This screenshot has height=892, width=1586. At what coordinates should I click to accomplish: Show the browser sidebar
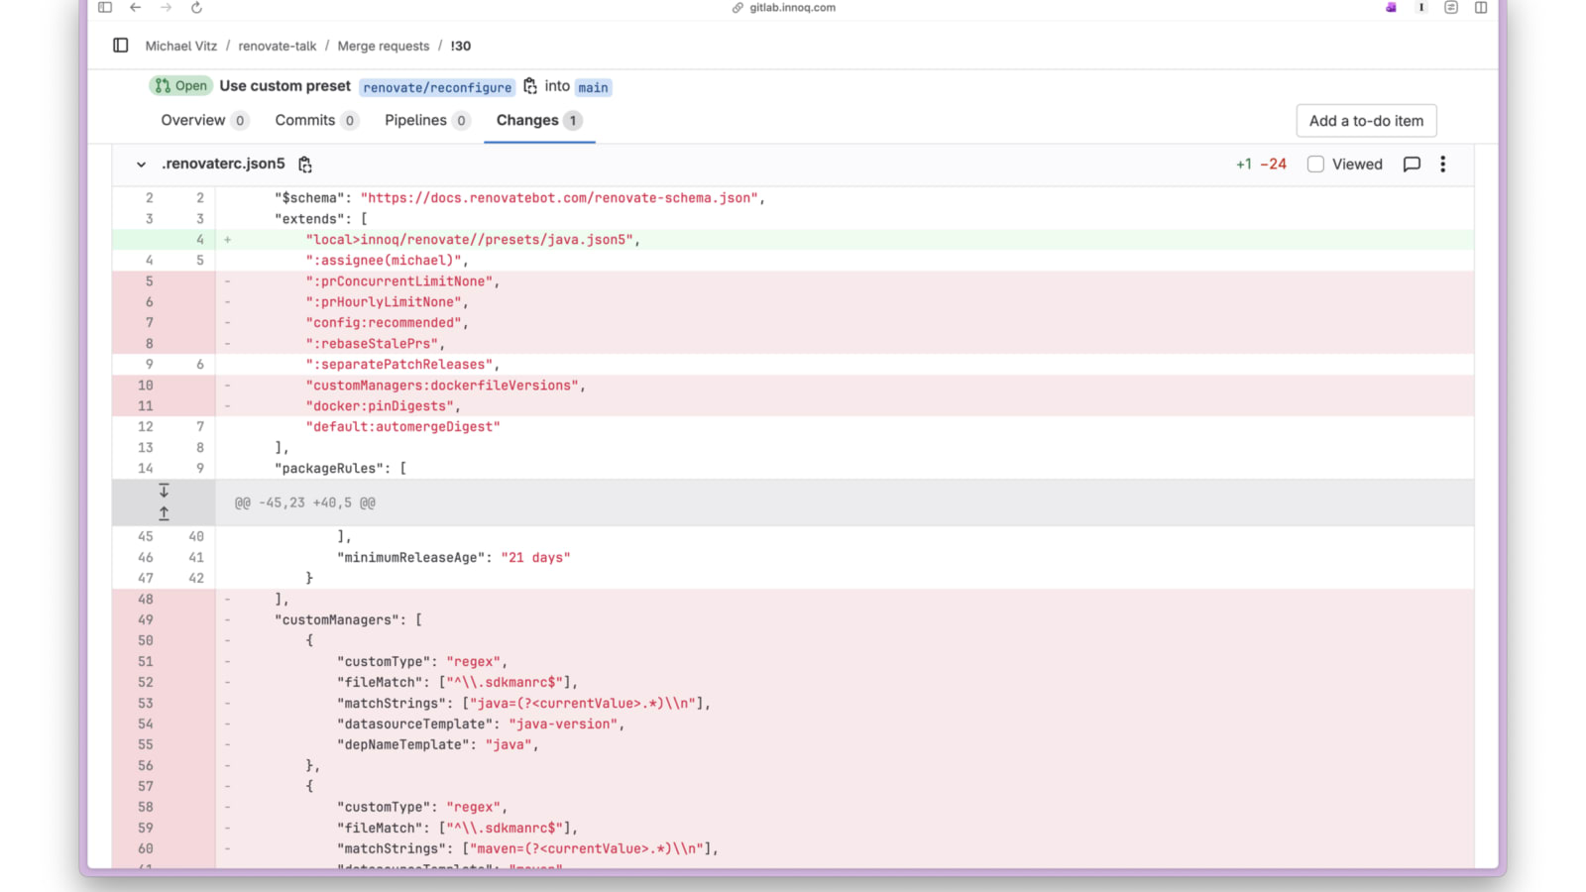click(105, 8)
